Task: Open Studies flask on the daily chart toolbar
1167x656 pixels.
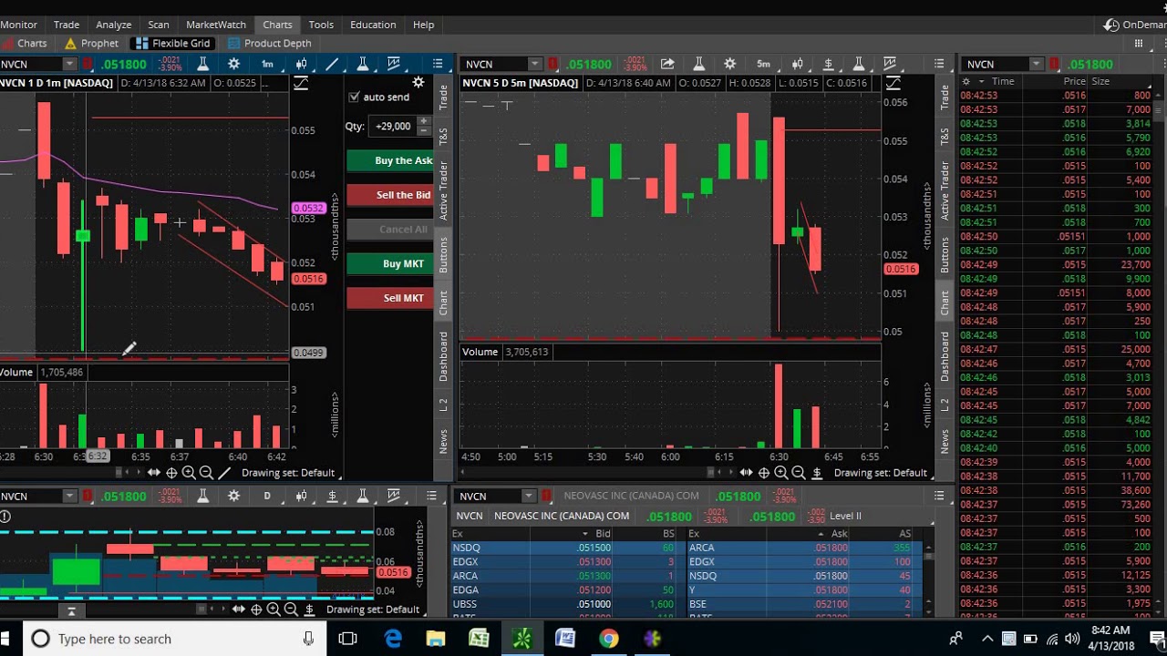Action: click(203, 496)
